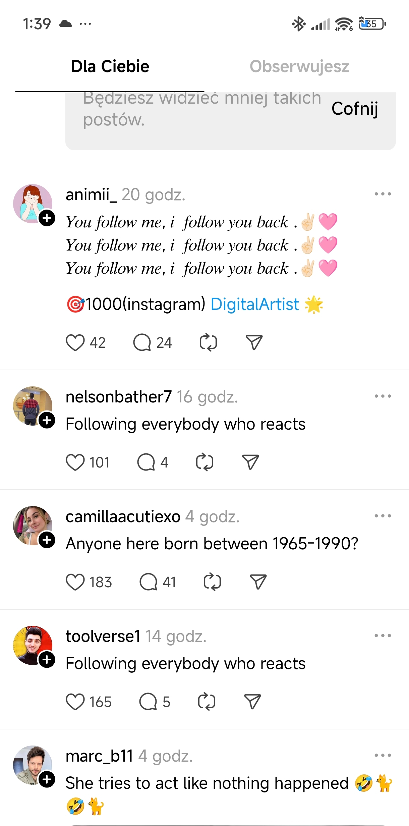The image size is (409, 826).
Task: Follow marc_b11 using the avatar plus badge
Action: tap(47, 779)
